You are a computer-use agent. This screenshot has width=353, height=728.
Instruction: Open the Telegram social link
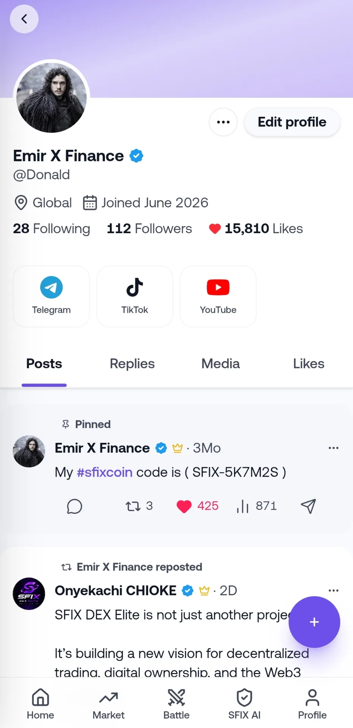[x=51, y=297]
